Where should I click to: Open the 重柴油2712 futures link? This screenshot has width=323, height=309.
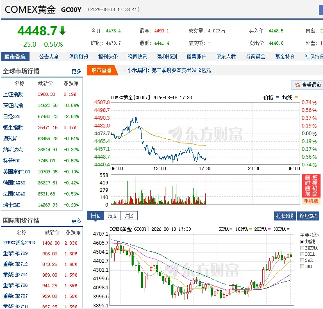pyautogui.click(x=15, y=264)
